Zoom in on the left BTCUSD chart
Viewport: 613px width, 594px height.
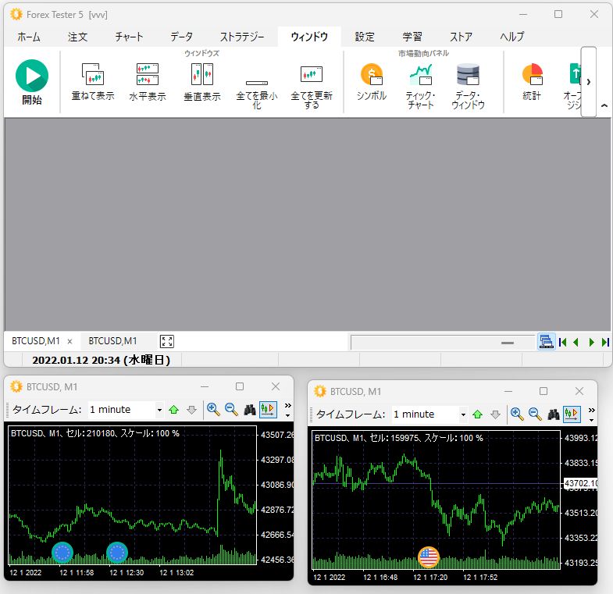pos(213,409)
